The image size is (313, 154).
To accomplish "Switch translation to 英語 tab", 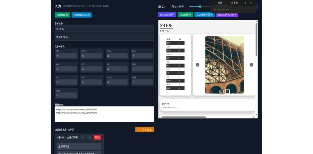I will (x=220, y=3).
